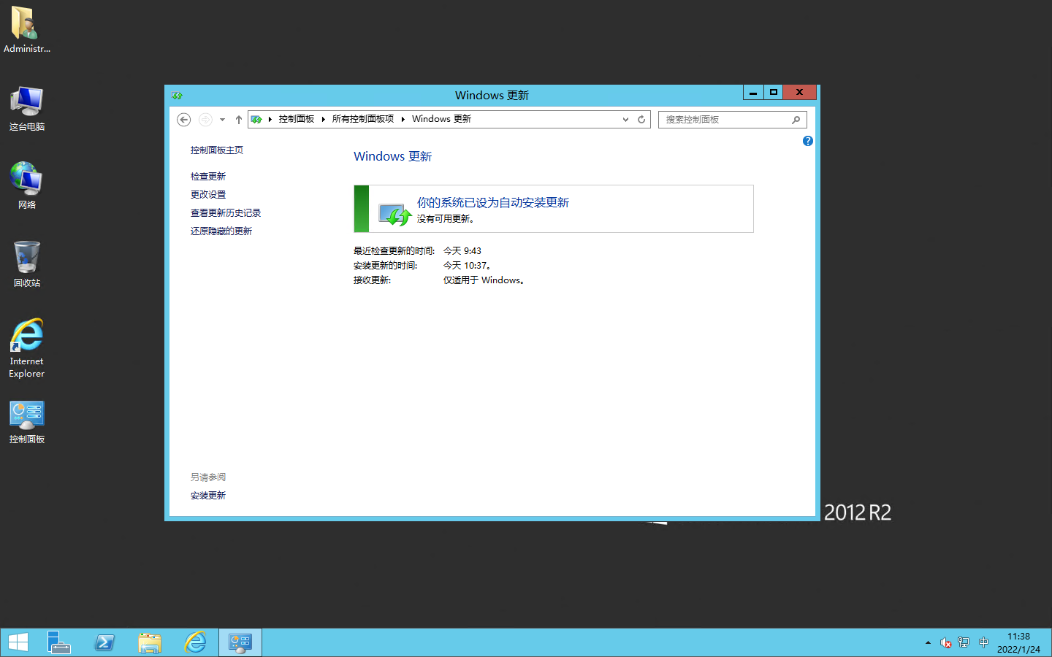1052x657 pixels.
Task: Select the Internet Explorer desktop shortcut
Action: [26, 347]
